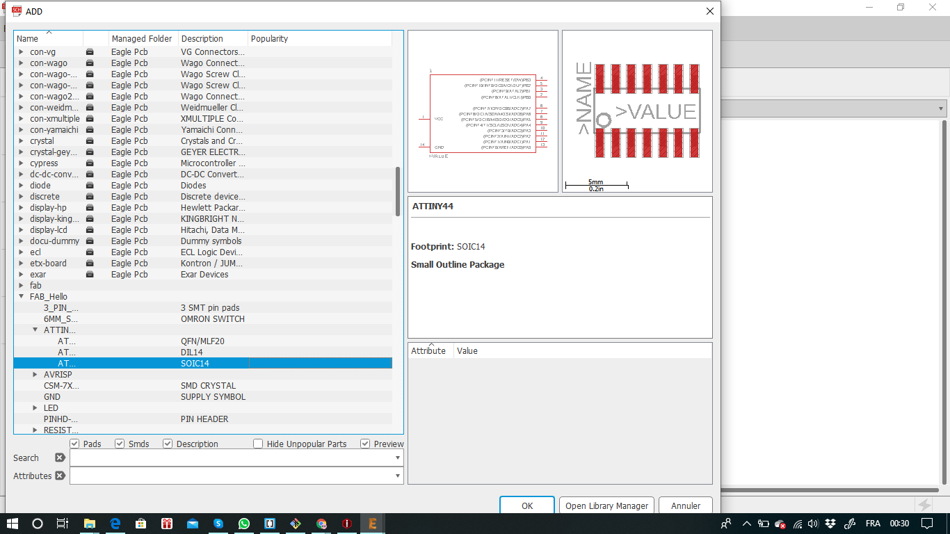Image resolution: width=950 pixels, height=534 pixels.
Task: Click the library icon in the discrete row
Action: click(90, 197)
